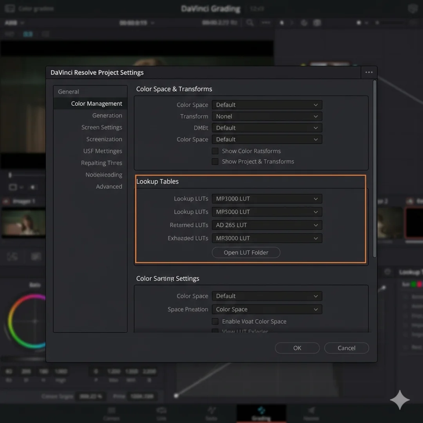Cancel the Project Settings dialog
Viewport: 423px width, 423px height.
(346, 348)
